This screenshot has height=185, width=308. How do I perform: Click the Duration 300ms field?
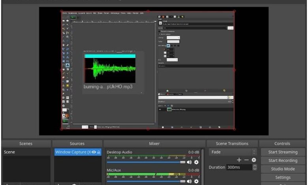pyautogui.click(x=239, y=167)
